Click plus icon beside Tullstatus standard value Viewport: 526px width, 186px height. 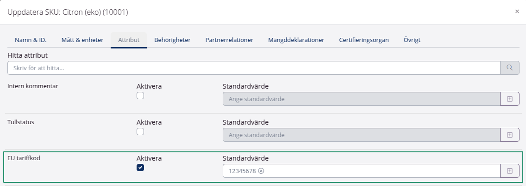click(510, 135)
